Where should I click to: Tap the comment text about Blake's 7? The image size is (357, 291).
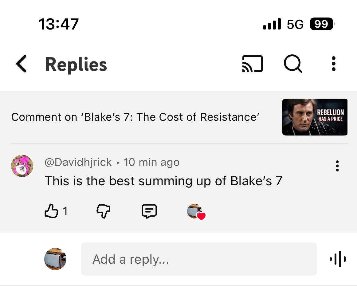coord(163,181)
